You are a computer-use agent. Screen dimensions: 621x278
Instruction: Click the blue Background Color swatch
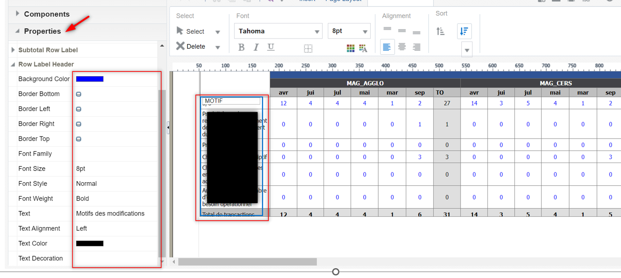tap(89, 79)
